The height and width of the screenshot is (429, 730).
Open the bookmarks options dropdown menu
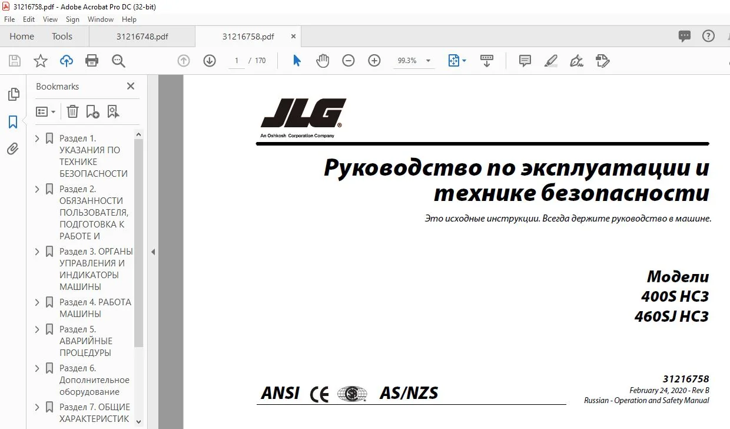pos(45,111)
